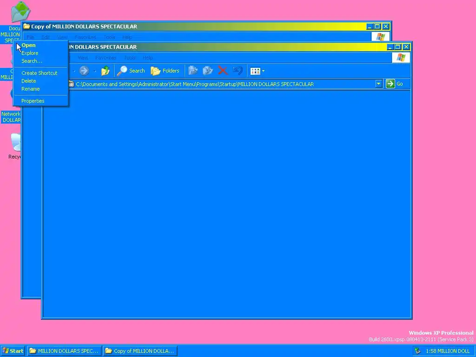Click the red X Delete toolbar icon

coord(223,71)
